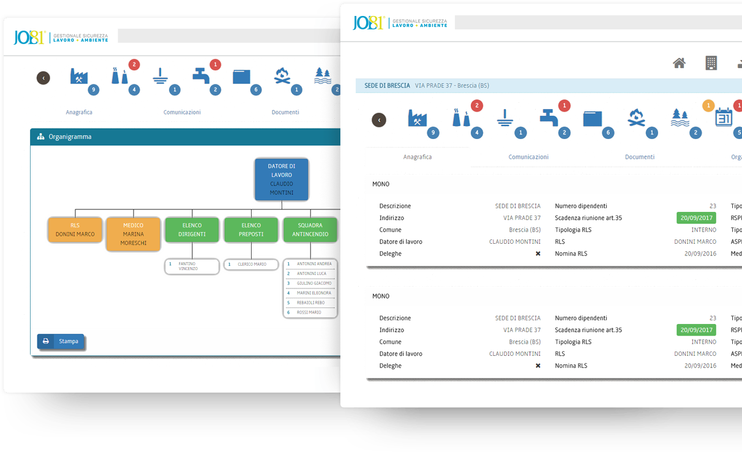Click the green 20/09/2017 deadline badge
Screen dimensions: 742x452
(695, 217)
